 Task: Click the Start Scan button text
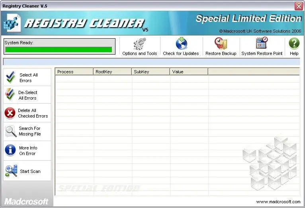(30, 171)
